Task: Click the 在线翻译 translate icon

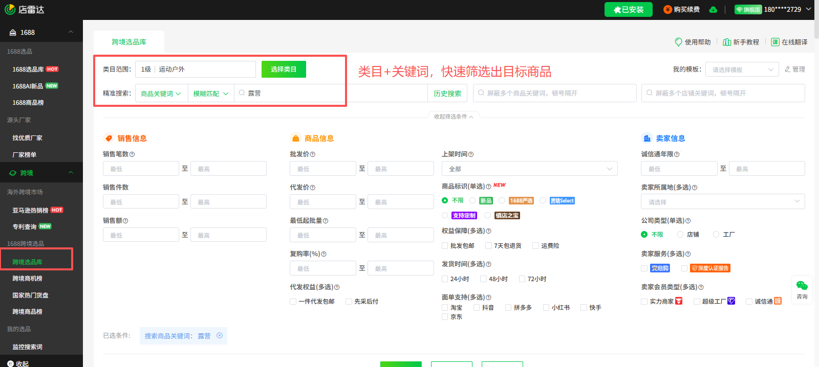Action: click(775, 42)
